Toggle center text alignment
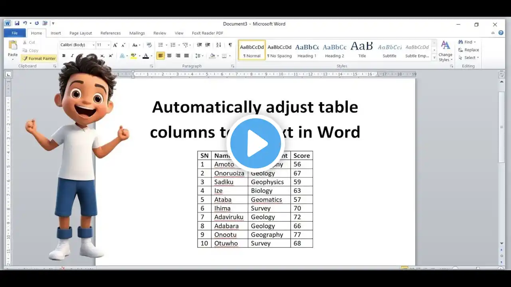The width and height of the screenshot is (511, 287). pyautogui.click(x=169, y=56)
